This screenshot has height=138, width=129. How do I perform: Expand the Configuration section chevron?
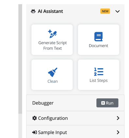pyautogui.click(x=118, y=118)
